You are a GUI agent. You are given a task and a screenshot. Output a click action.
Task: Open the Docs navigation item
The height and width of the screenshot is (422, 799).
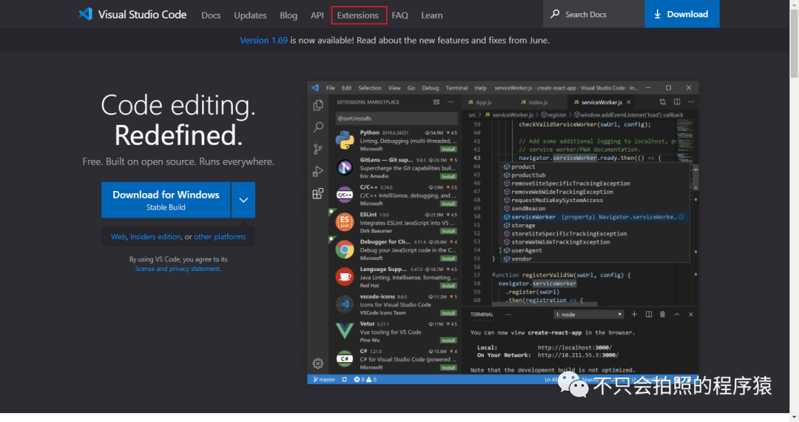pos(211,16)
